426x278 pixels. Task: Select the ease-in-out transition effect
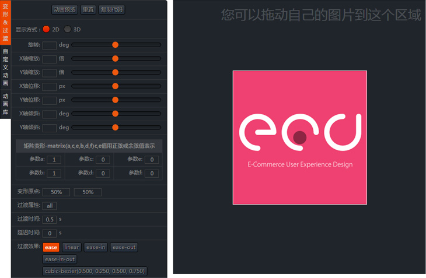(60, 259)
